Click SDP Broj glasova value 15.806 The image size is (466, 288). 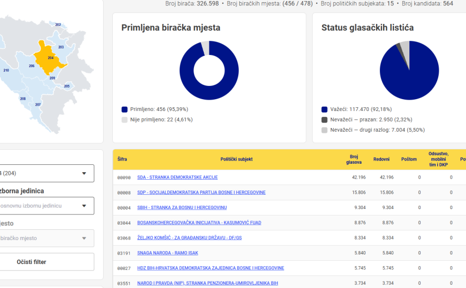point(359,193)
